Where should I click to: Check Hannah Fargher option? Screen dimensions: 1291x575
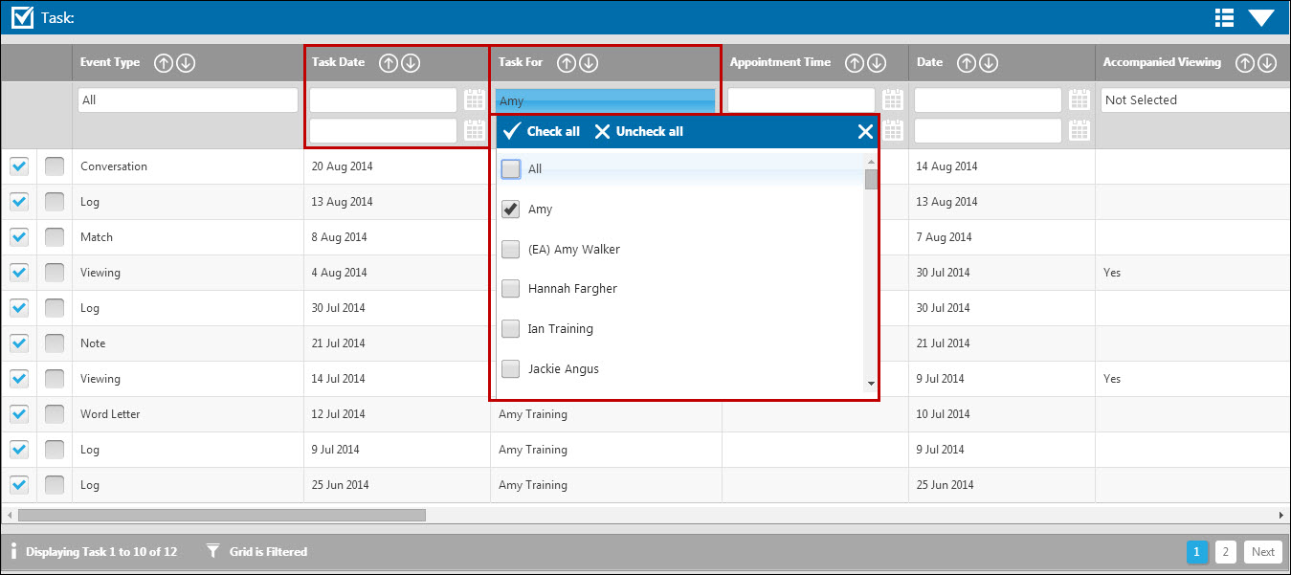[x=511, y=288]
